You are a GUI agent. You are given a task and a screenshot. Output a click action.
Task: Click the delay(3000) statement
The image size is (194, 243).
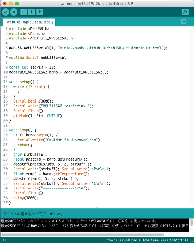point(26,198)
